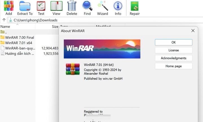Select the WinRAR 7.01 x64 folder
The height and width of the screenshot is (122, 203).
pyautogui.click(x=19, y=43)
